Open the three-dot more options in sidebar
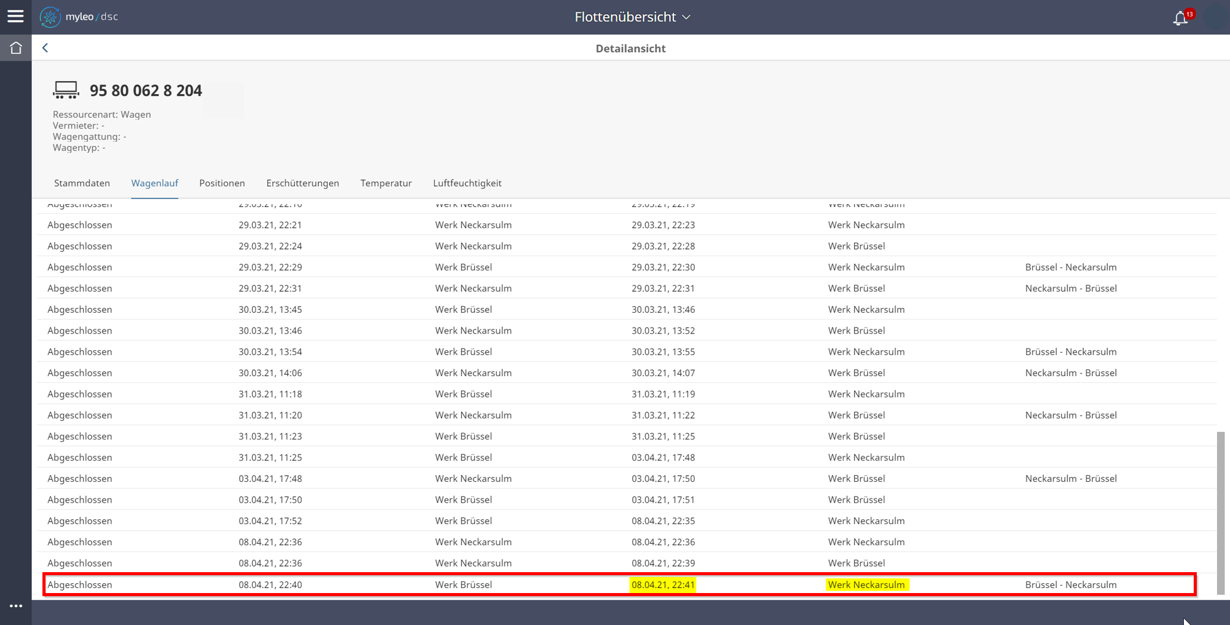 16,606
